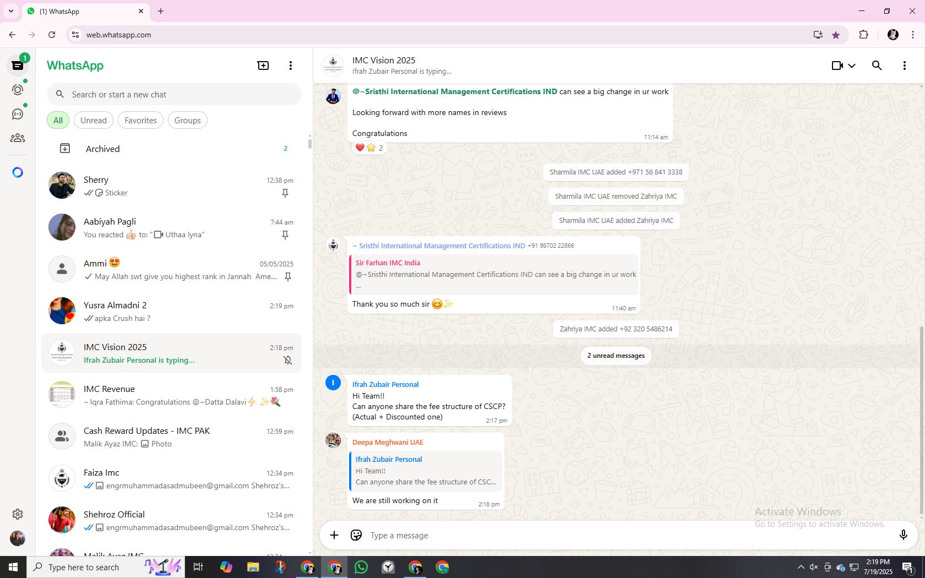Screen dimensions: 925x578
Task: Click IMC Vision 2025 group avatar in header
Action: (x=333, y=66)
